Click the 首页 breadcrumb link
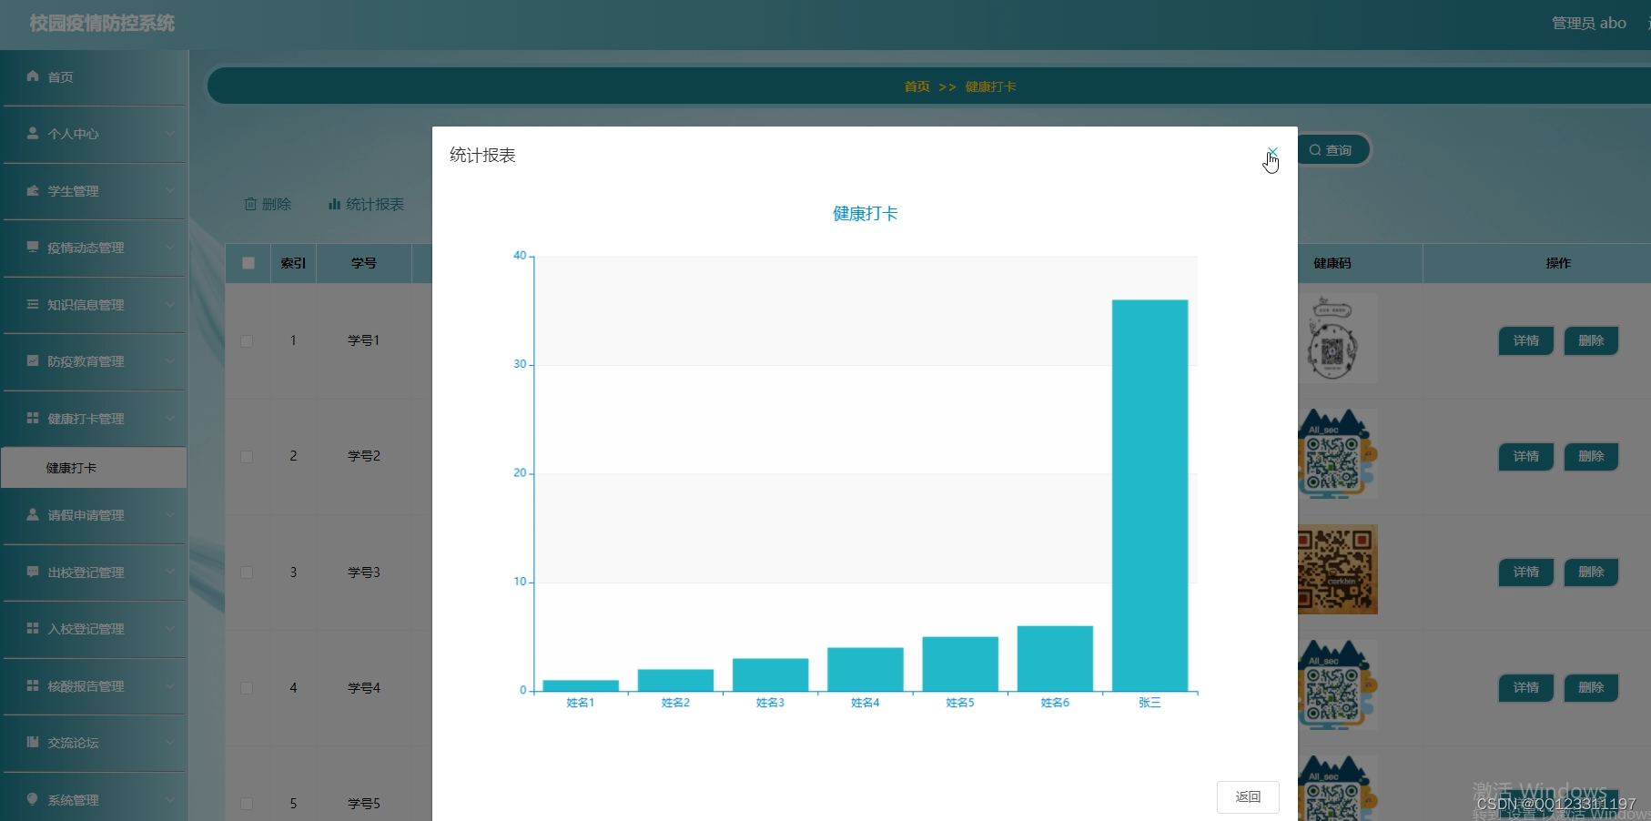Viewport: 1651px width, 821px height. click(917, 86)
